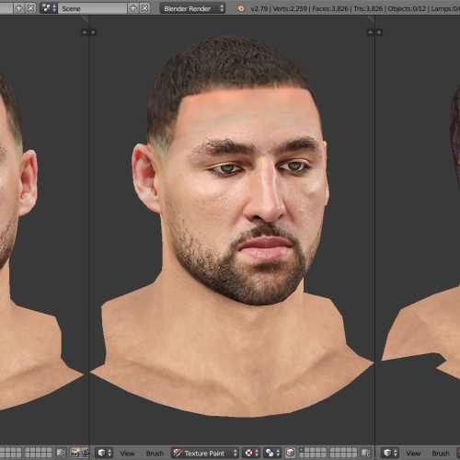Open View menu in center viewport header
Screen dimensions: 460x460
tap(127, 453)
